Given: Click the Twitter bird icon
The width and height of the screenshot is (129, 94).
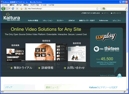Looking at the screenshot, I should (x=119, y=75).
